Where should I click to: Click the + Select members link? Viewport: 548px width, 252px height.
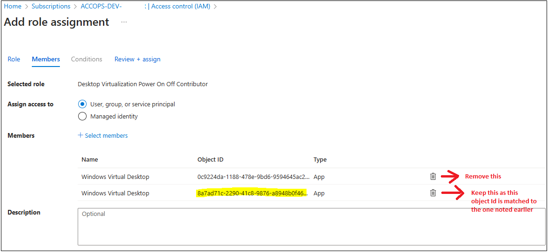point(103,135)
